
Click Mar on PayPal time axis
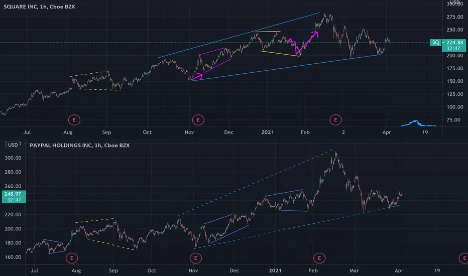pos(354,270)
